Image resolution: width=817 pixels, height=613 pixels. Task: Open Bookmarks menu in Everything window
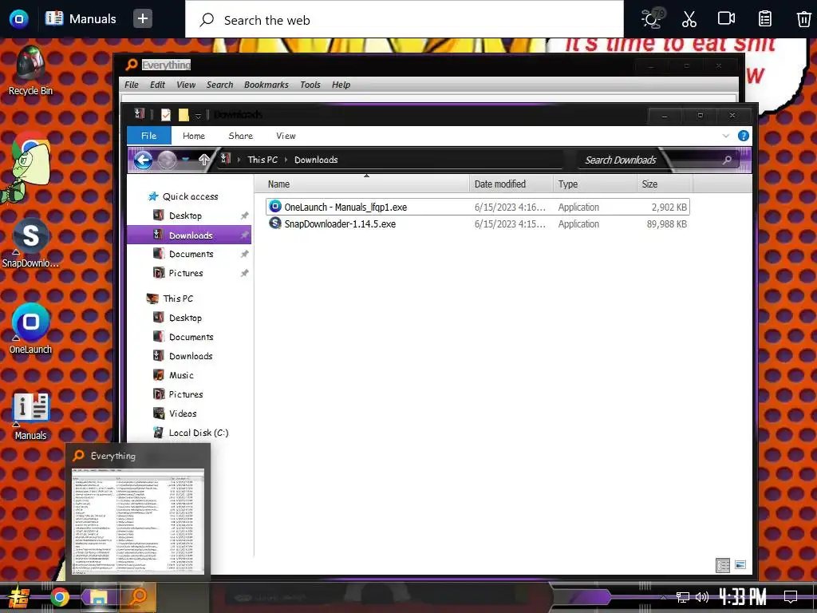[x=266, y=85]
